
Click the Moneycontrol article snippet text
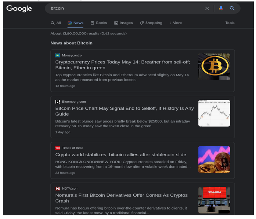point(122,77)
